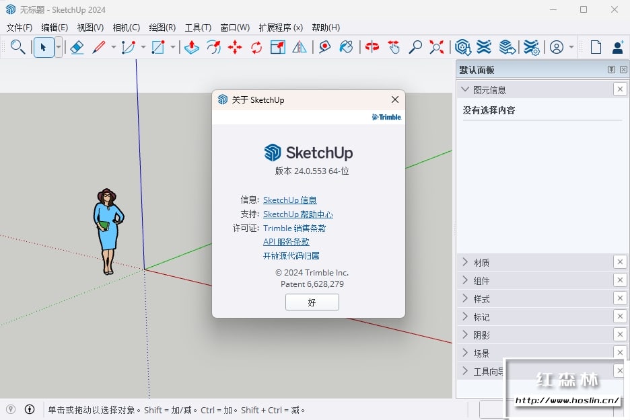
Task: Open dropdown arrow beside Rectangle tool
Action: [173, 47]
